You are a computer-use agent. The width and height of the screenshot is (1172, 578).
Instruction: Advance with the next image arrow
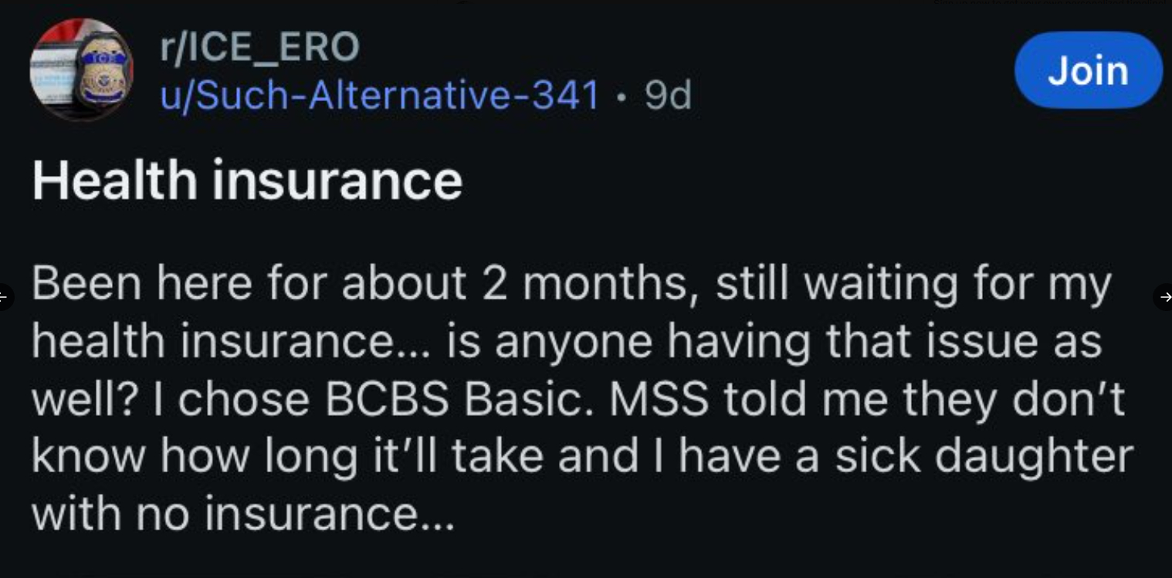[x=1165, y=296]
